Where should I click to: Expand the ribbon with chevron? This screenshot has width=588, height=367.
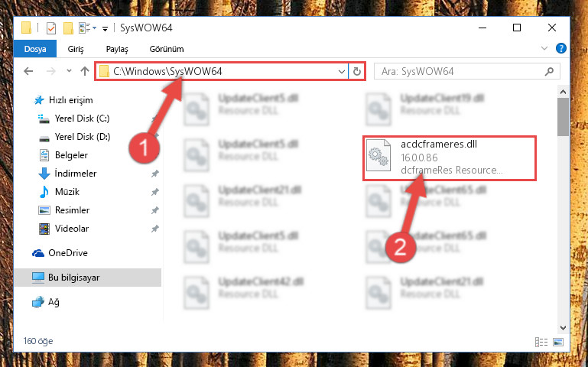[544, 48]
